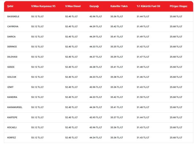Image resolution: width=194 pixels, height=144 pixels.
Task: Select KORFEZ Gazyağı price 44.34 TL/LT
Action: (x=96, y=138)
